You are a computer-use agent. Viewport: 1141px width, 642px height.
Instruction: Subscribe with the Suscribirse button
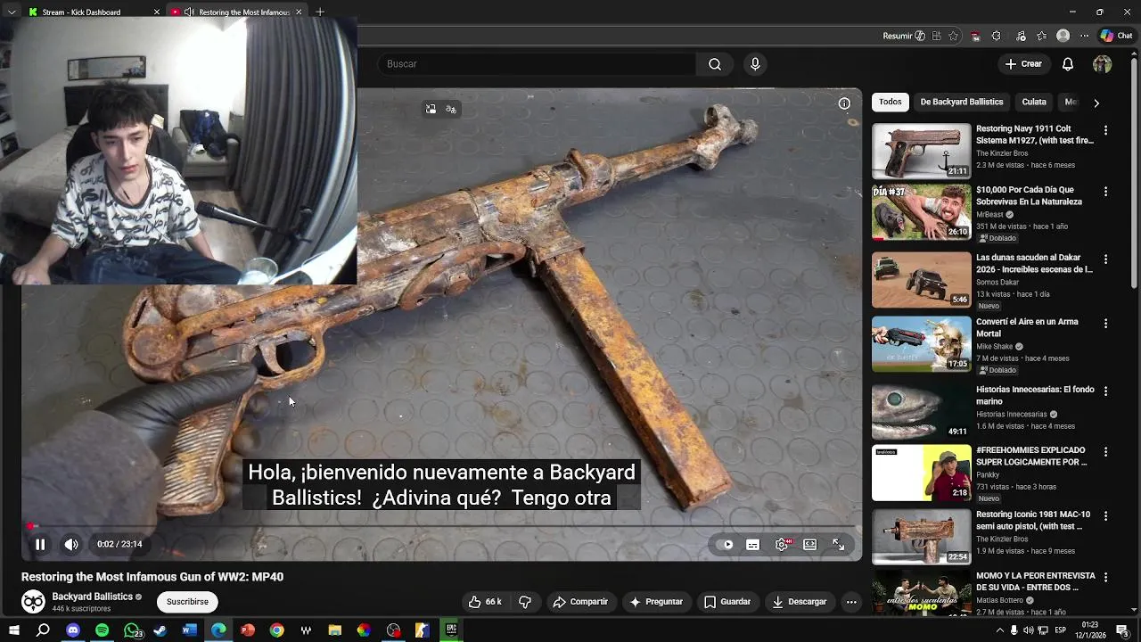click(x=187, y=602)
